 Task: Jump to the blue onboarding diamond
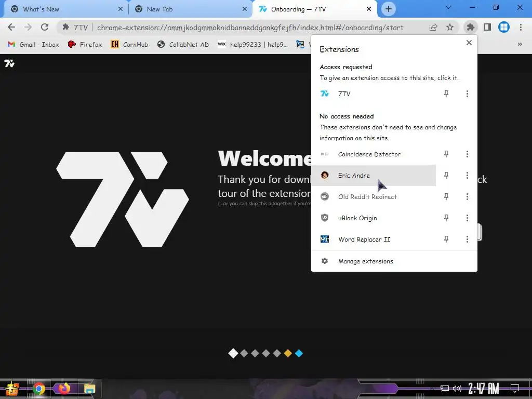tap(299, 353)
